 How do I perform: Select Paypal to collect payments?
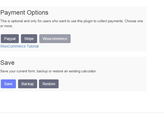coord(10,39)
